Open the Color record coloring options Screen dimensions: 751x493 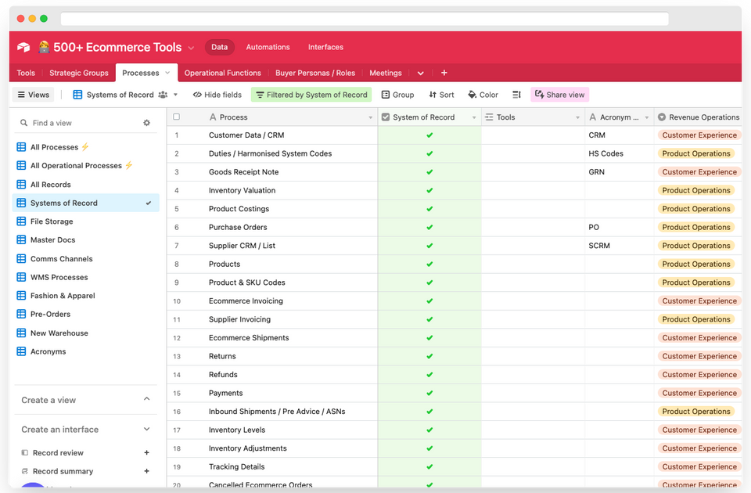(483, 94)
